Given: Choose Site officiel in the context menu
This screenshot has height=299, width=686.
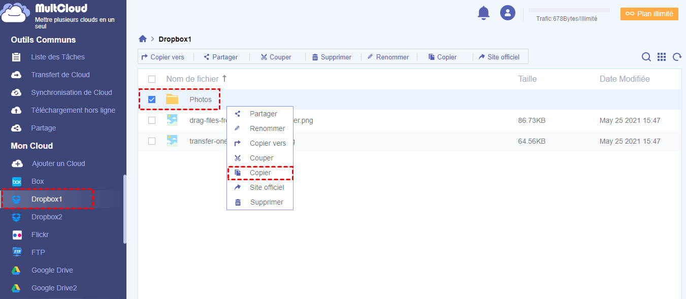Looking at the screenshot, I should coord(260,187).
